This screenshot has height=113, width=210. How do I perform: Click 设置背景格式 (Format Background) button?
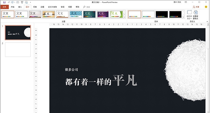[196, 15]
